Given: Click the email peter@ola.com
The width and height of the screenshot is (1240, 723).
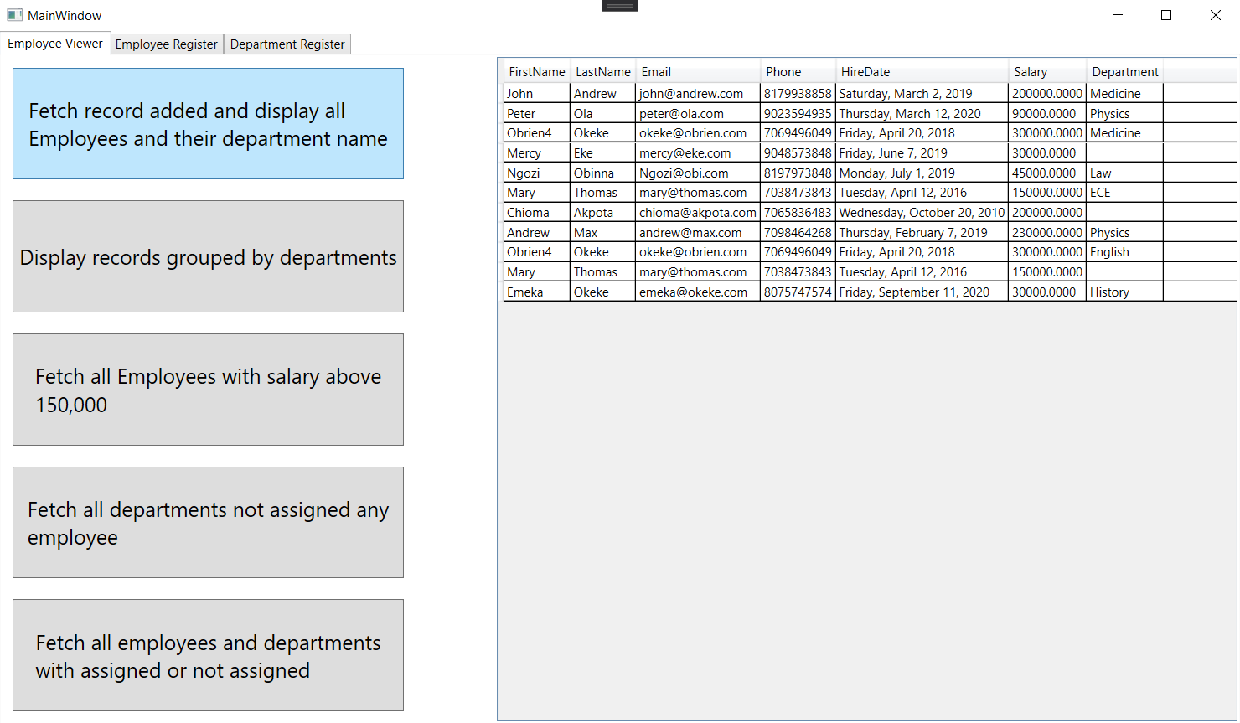Looking at the screenshot, I should (x=698, y=114).
